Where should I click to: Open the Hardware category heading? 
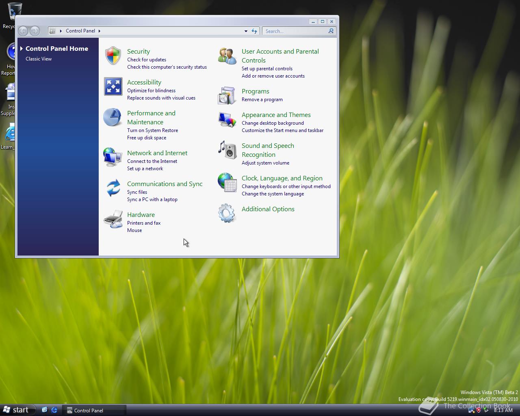coord(141,215)
